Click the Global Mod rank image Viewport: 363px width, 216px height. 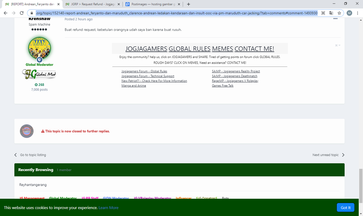39,74
